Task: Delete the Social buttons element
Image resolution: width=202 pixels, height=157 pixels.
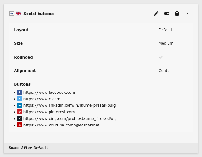Action: coord(177,14)
